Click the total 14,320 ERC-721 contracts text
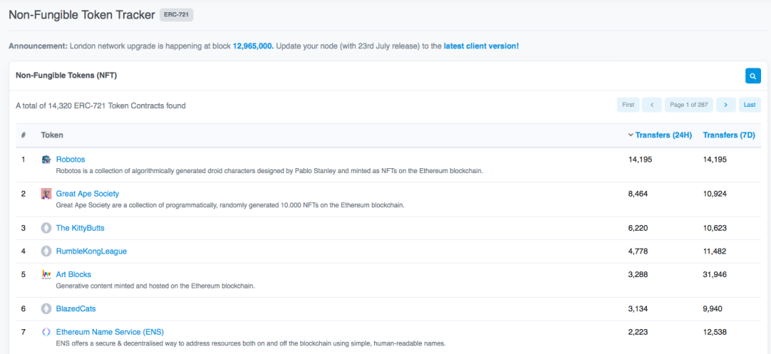The image size is (771, 354). pos(101,105)
